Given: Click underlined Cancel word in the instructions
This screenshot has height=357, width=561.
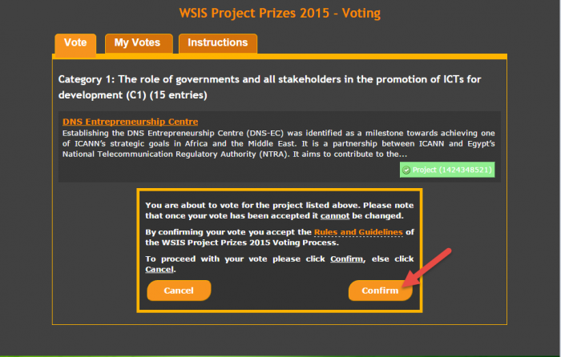Looking at the screenshot, I should pyautogui.click(x=158, y=270).
